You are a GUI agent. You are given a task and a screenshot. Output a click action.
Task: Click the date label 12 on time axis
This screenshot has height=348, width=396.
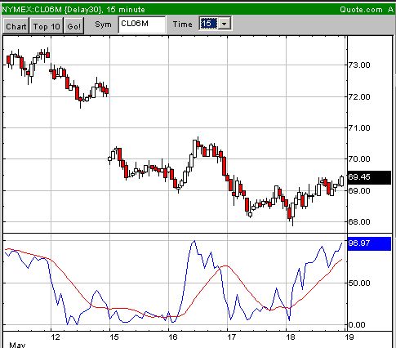pyautogui.click(x=56, y=337)
